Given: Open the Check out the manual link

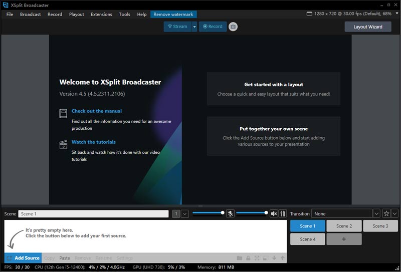Looking at the screenshot, I should (96, 111).
